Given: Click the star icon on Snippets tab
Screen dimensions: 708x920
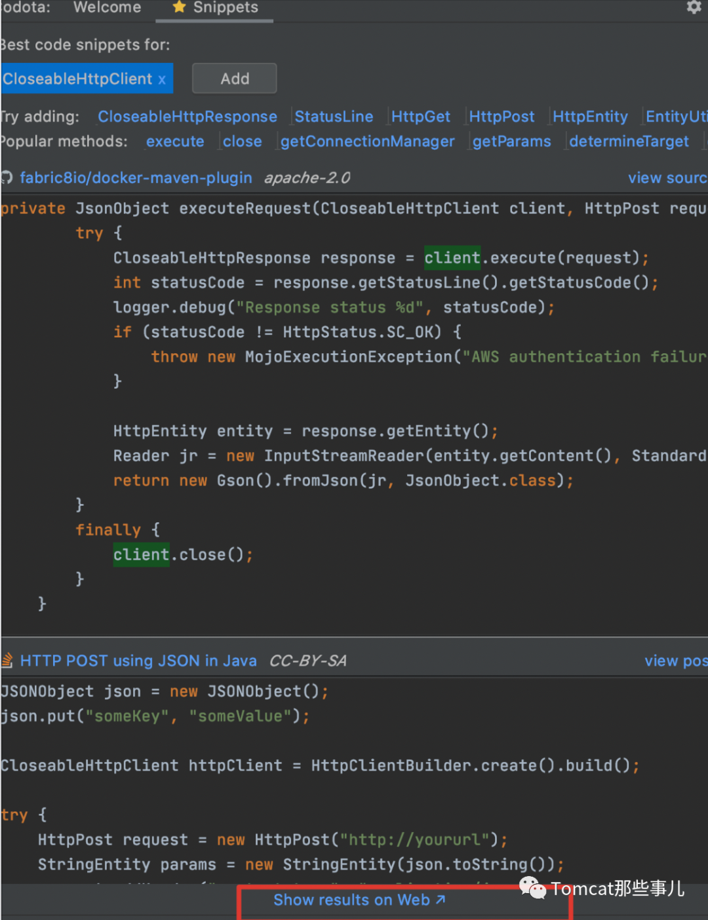Looking at the screenshot, I should pos(179,7).
